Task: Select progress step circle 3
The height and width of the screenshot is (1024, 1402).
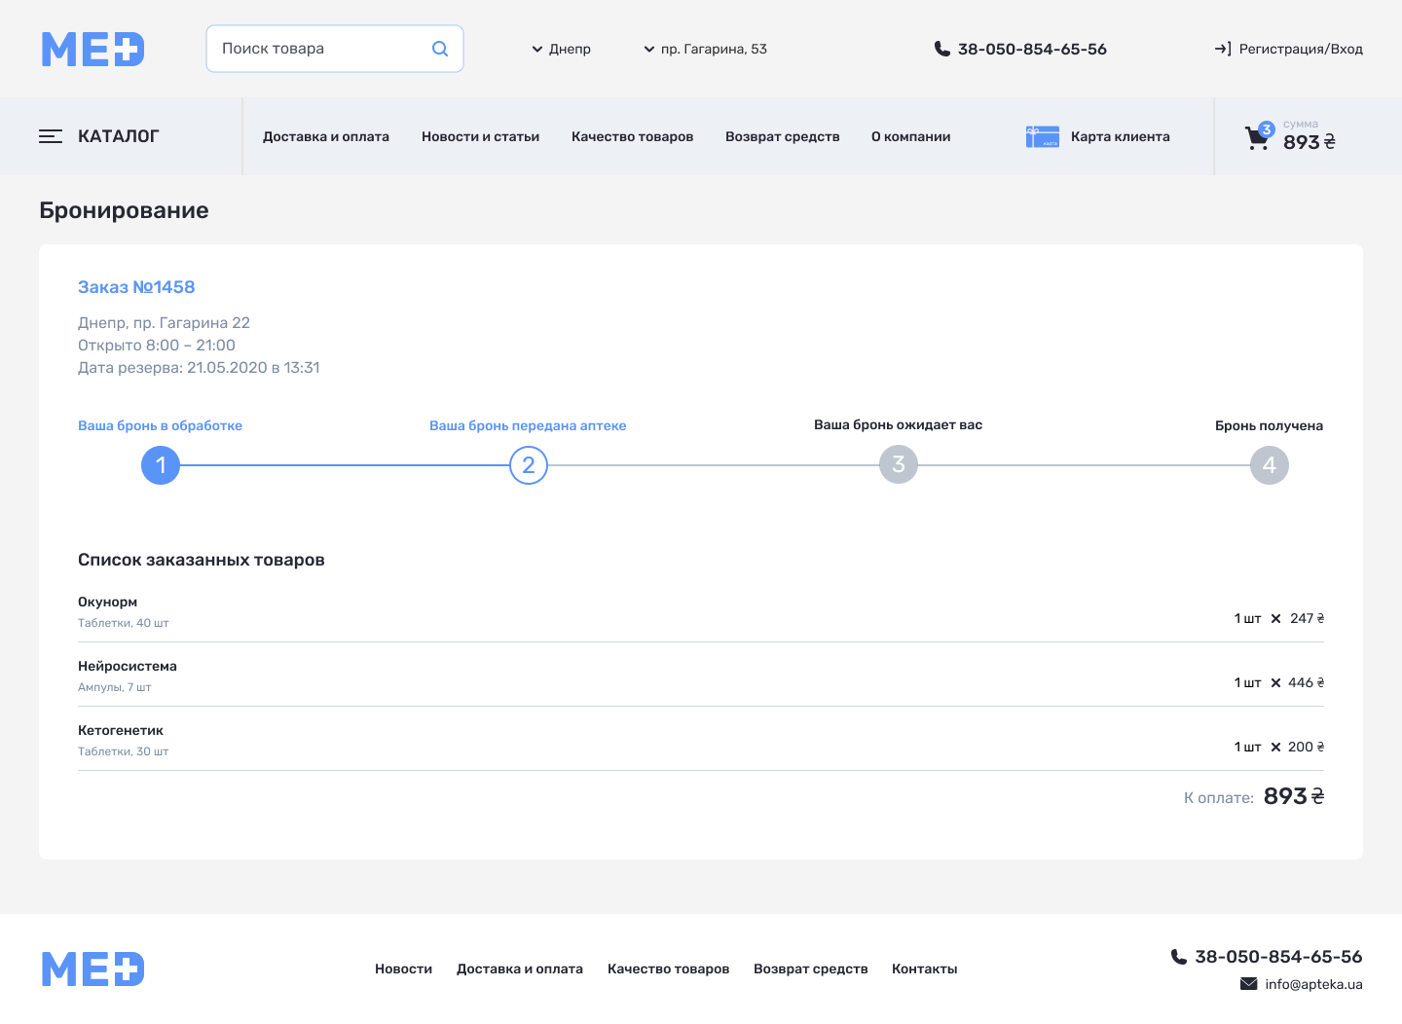Action: (x=899, y=465)
